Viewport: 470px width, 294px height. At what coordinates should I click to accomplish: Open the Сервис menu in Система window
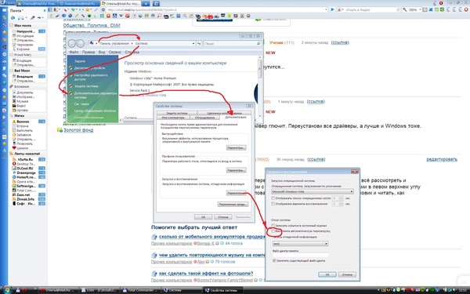coord(115,53)
